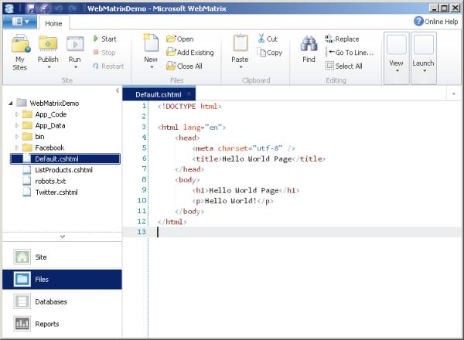Image resolution: width=464 pixels, height=340 pixels.
Task: Click the Copy button
Action: pos(270,53)
